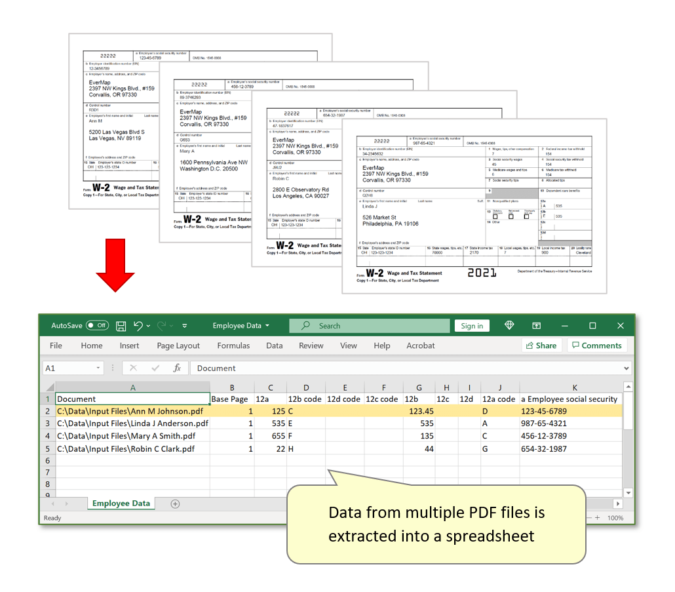The width and height of the screenshot is (675, 592).
Task: Open the Name Box dropdown arrow
Action: tap(98, 367)
